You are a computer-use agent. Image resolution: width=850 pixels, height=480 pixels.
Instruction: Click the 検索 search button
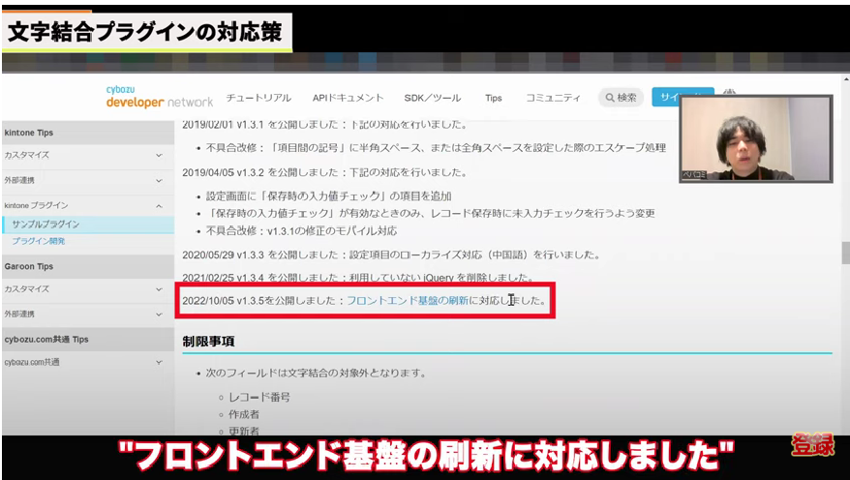621,98
